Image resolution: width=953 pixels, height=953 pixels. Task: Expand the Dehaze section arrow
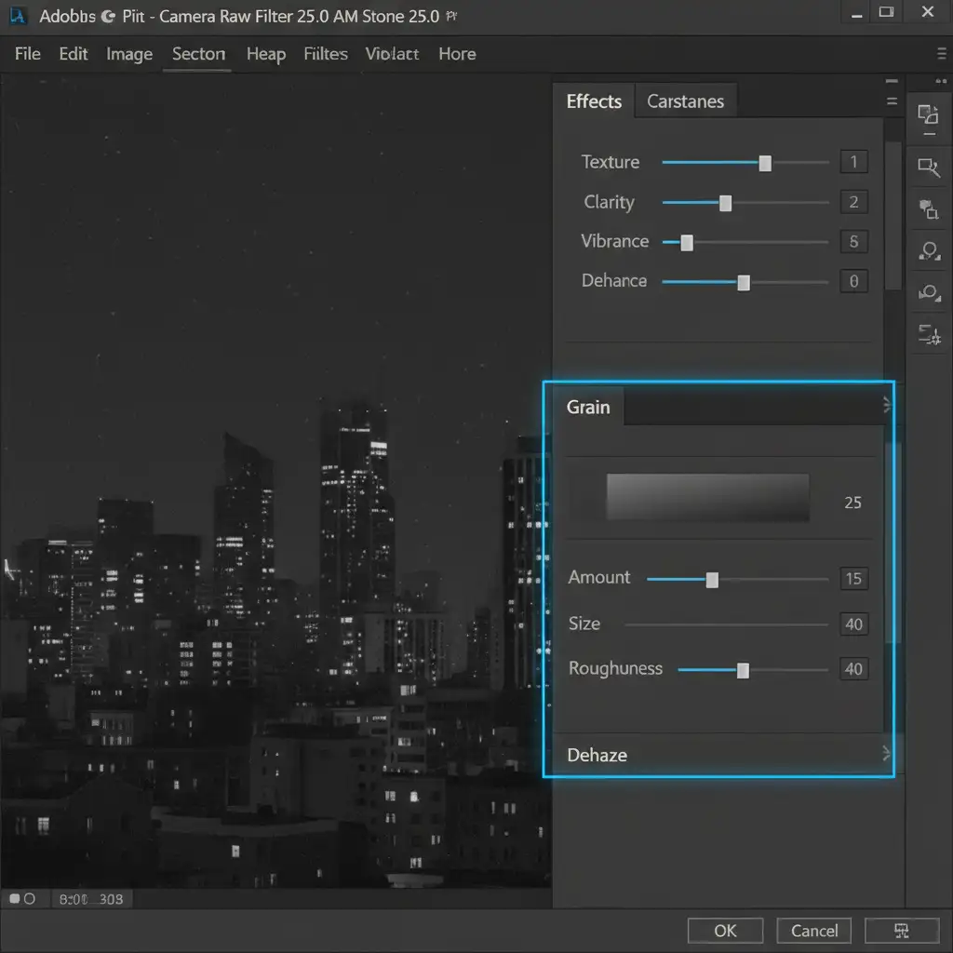(885, 754)
